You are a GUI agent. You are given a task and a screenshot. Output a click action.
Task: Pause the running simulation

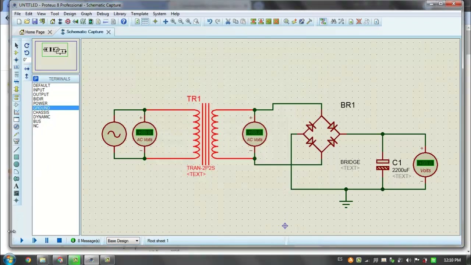coord(47,240)
